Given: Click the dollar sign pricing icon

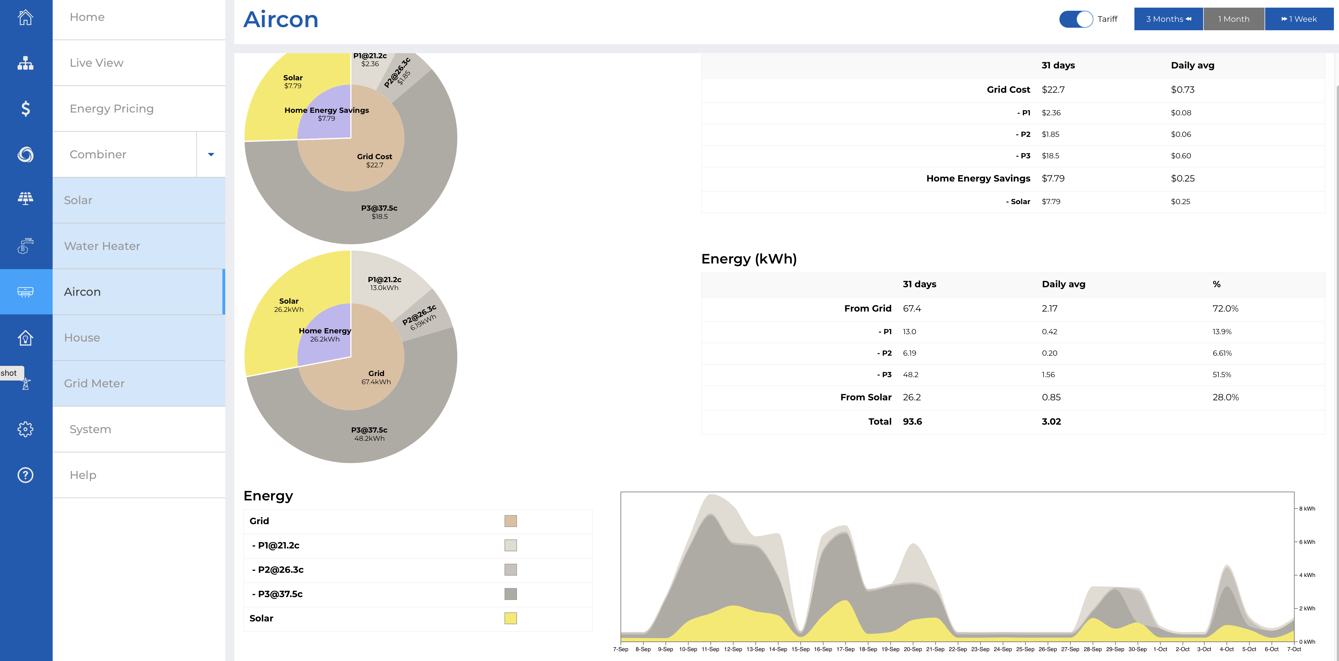Looking at the screenshot, I should (x=25, y=109).
